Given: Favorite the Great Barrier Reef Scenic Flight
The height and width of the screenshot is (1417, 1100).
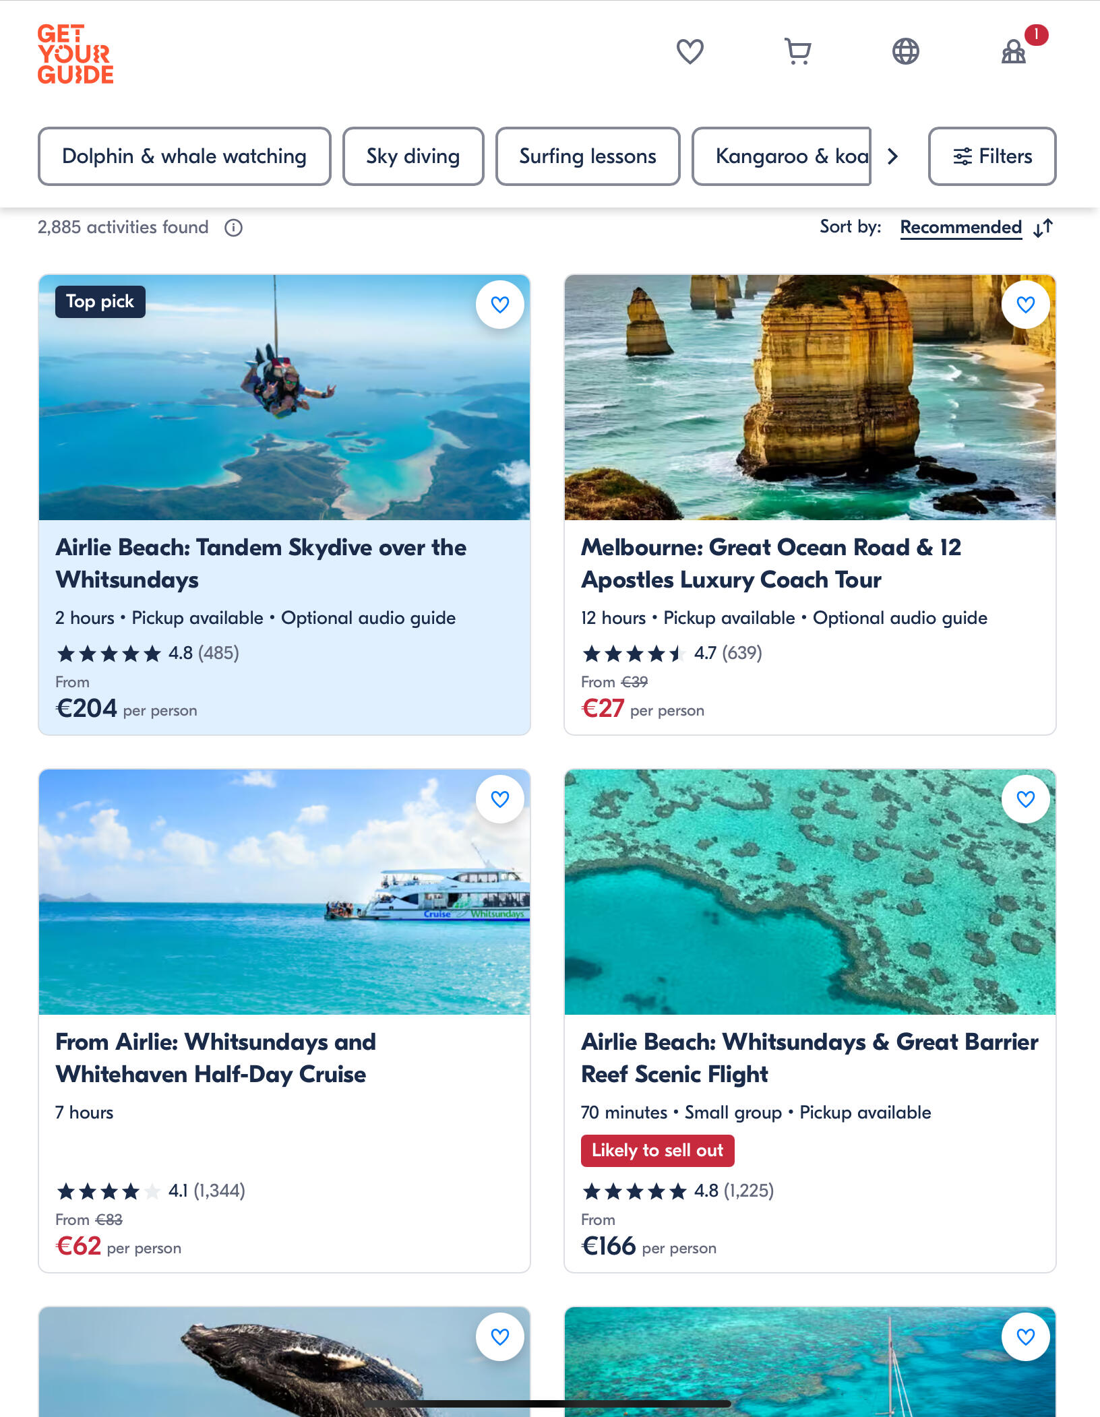Looking at the screenshot, I should click(1025, 799).
